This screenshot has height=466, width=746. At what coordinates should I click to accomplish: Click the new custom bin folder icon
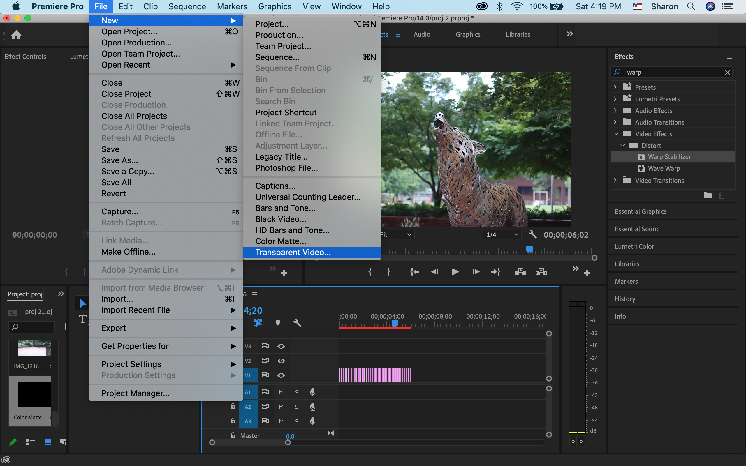coord(708,195)
